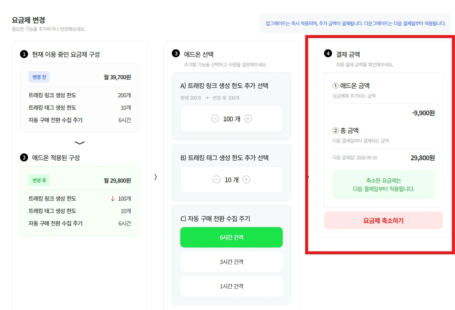Click the right chevron before add-on section

155,177
